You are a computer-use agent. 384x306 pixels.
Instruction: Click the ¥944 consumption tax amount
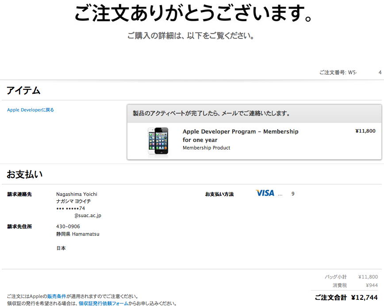372,285
